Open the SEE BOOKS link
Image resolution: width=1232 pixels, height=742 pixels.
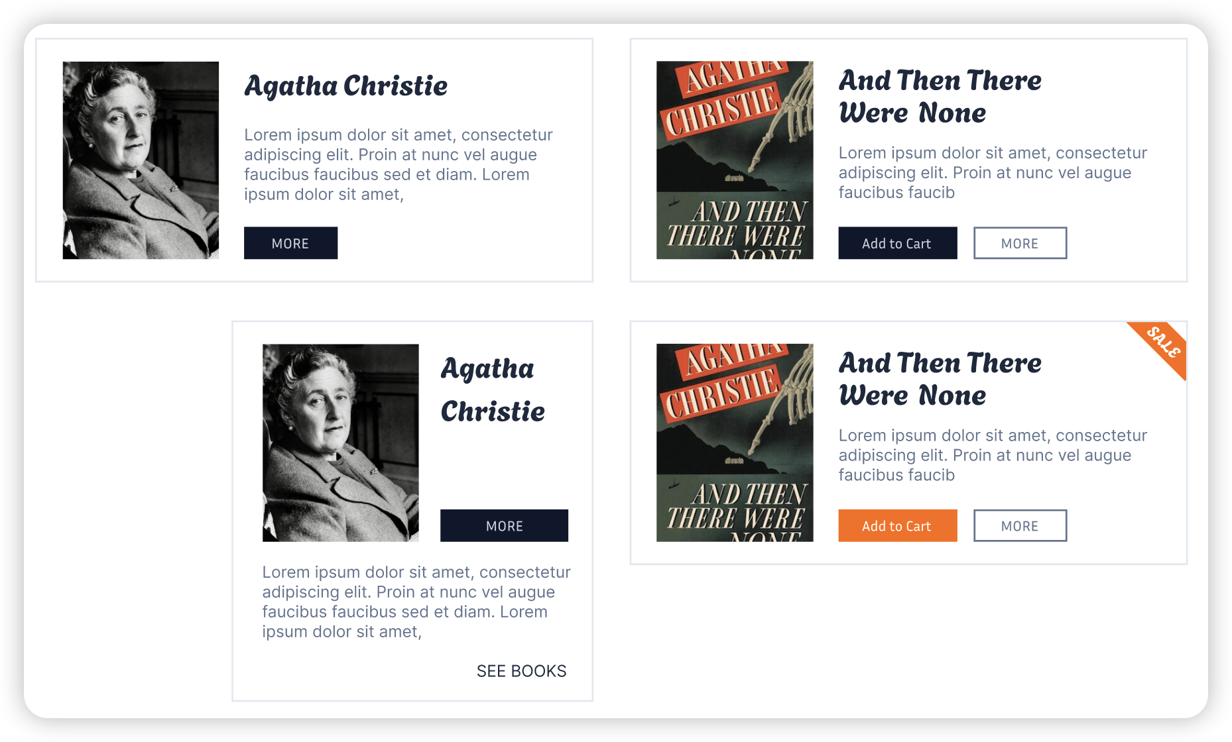(521, 671)
